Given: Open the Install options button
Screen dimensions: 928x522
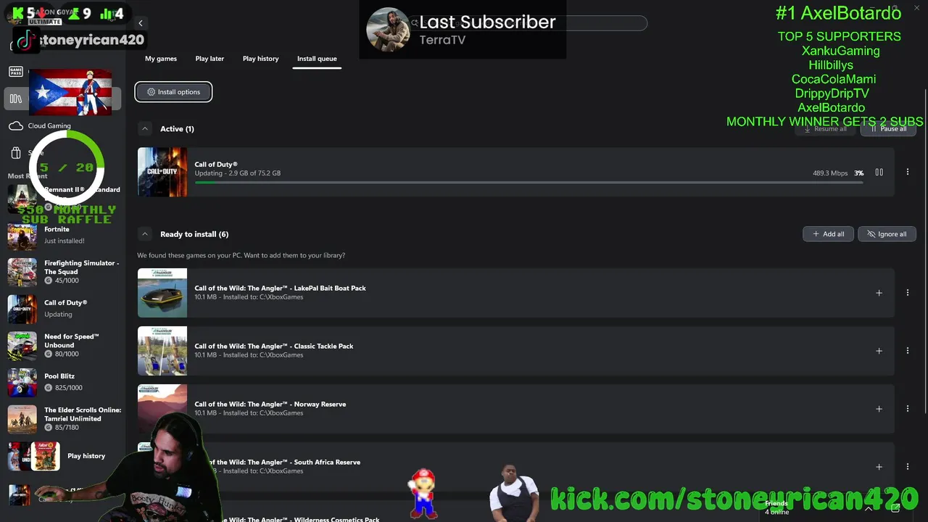Looking at the screenshot, I should tap(173, 92).
